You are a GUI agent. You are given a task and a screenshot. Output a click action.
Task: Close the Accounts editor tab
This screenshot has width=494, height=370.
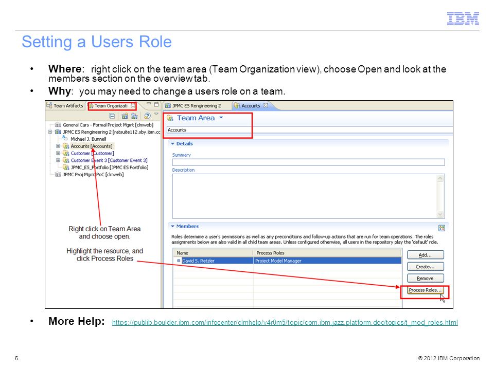pos(266,105)
